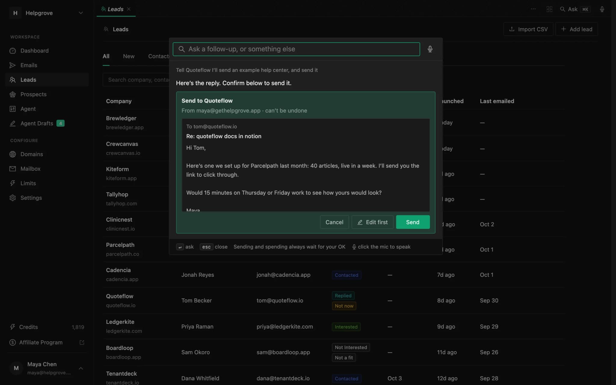View Credits balance 1,819

[47, 327]
